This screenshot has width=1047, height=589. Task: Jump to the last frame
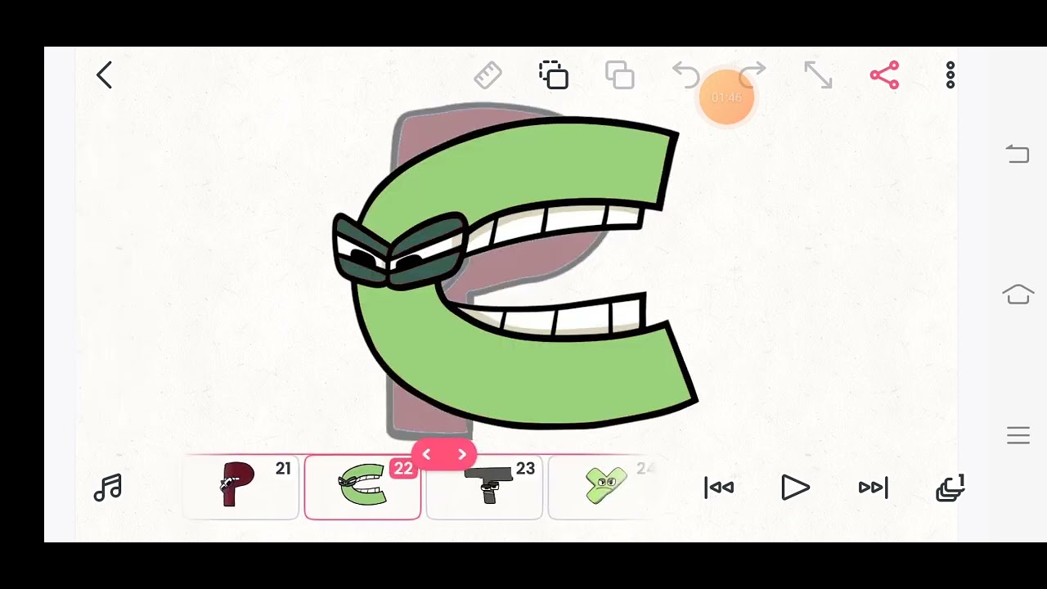pyautogui.click(x=873, y=488)
